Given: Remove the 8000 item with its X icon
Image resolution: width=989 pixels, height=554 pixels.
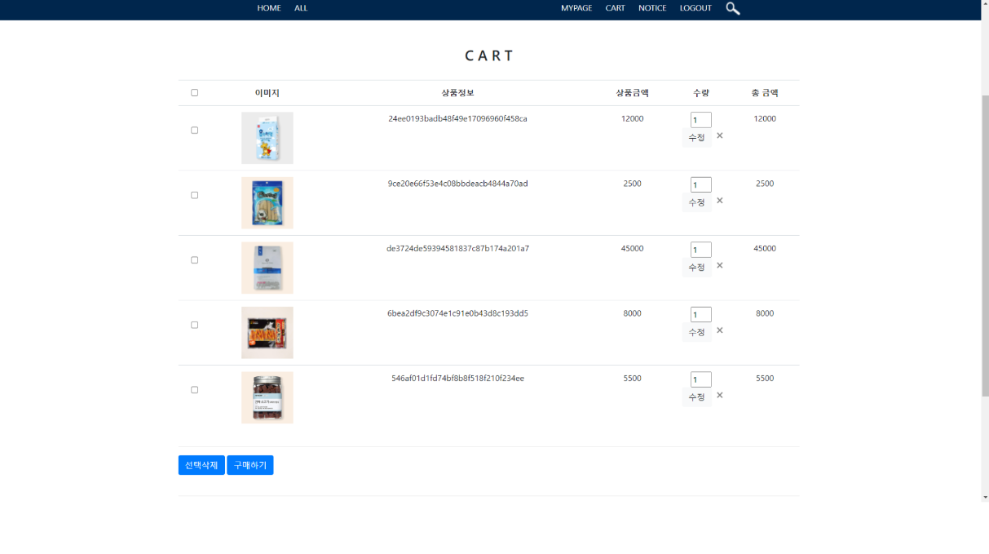Looking at the screenshot, I should pyautogui.click(x=720, y=330).
